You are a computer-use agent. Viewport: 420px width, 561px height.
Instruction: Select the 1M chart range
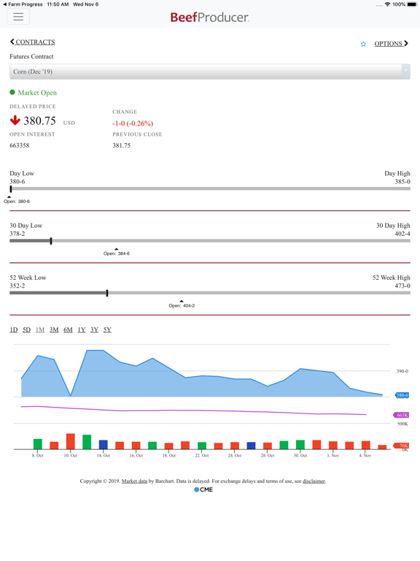[x=40, y=329]
